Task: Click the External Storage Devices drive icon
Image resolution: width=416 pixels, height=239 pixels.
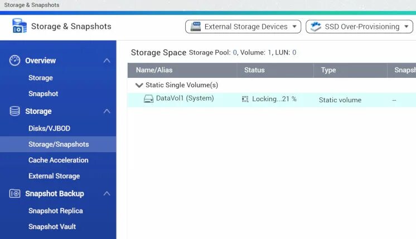Action: point(196,27)
